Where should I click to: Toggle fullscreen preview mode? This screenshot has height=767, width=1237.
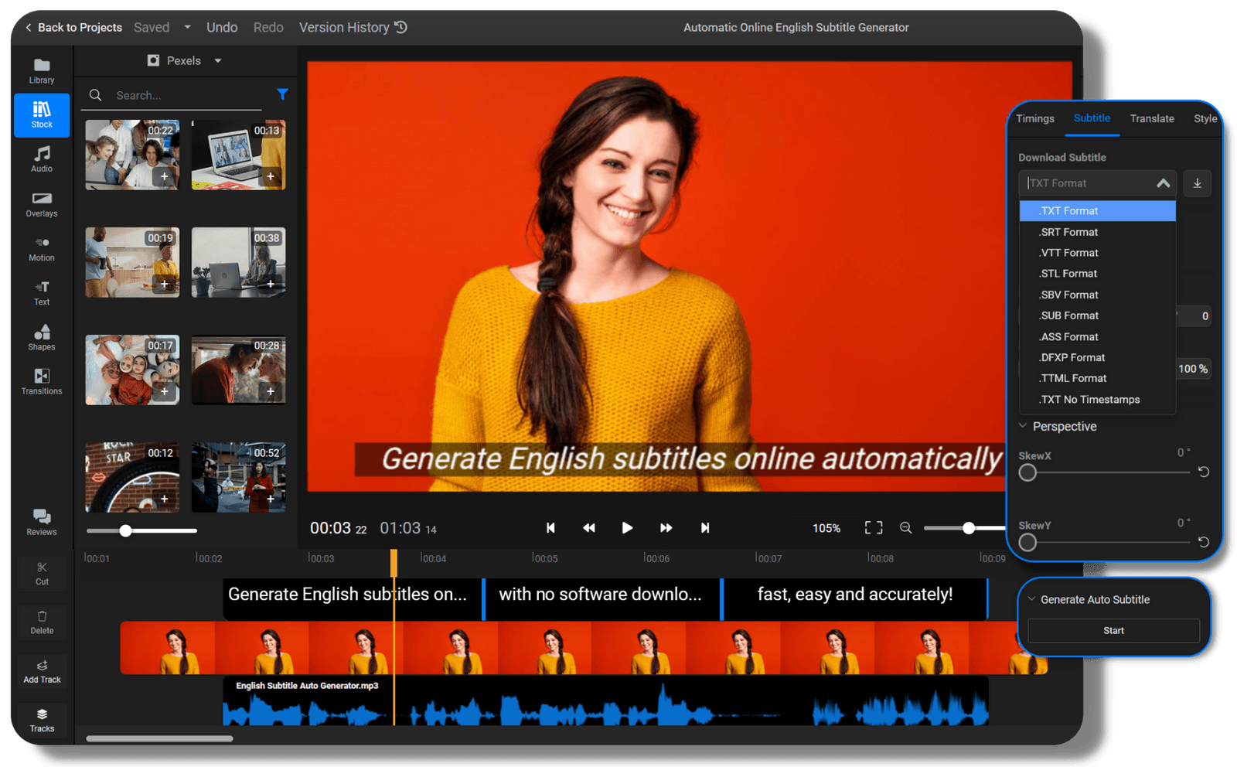[x=873, y=528]
